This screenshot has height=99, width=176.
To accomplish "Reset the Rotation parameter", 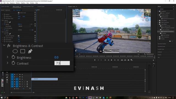I will [35, 15].
